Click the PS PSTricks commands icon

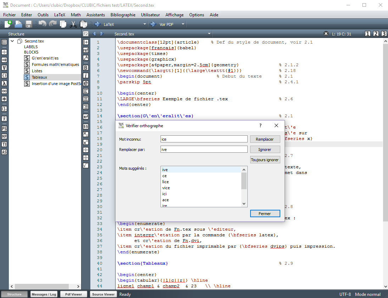[4, 129]
